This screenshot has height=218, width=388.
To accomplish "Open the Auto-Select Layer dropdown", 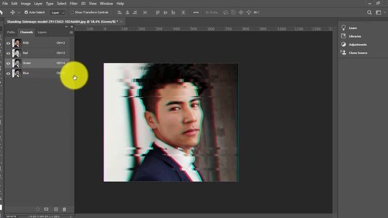I will (58, 13).
